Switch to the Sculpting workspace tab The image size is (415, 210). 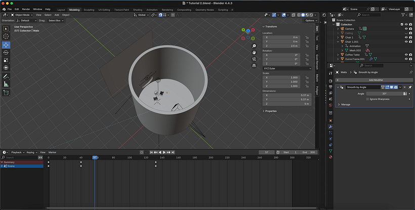(89, 10)
